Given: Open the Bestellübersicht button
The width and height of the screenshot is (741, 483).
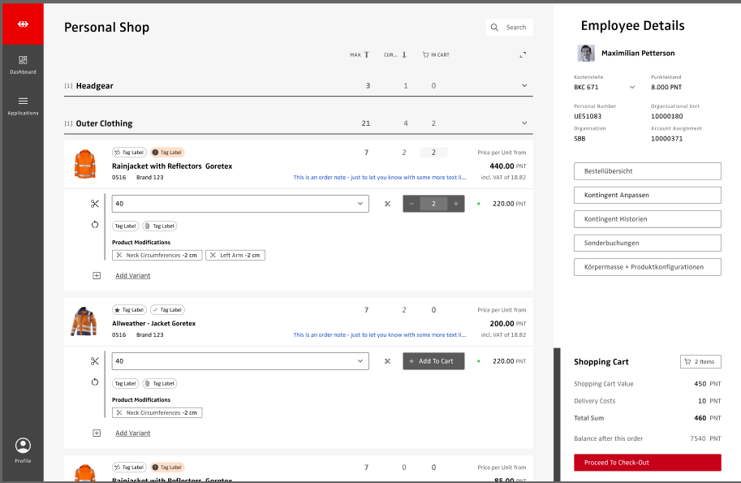Looking at the screenshot, I should coord(647,171).
